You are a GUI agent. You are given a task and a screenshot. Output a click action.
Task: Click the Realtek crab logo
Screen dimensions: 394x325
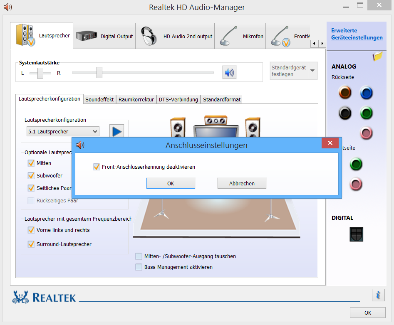(20, 298)
